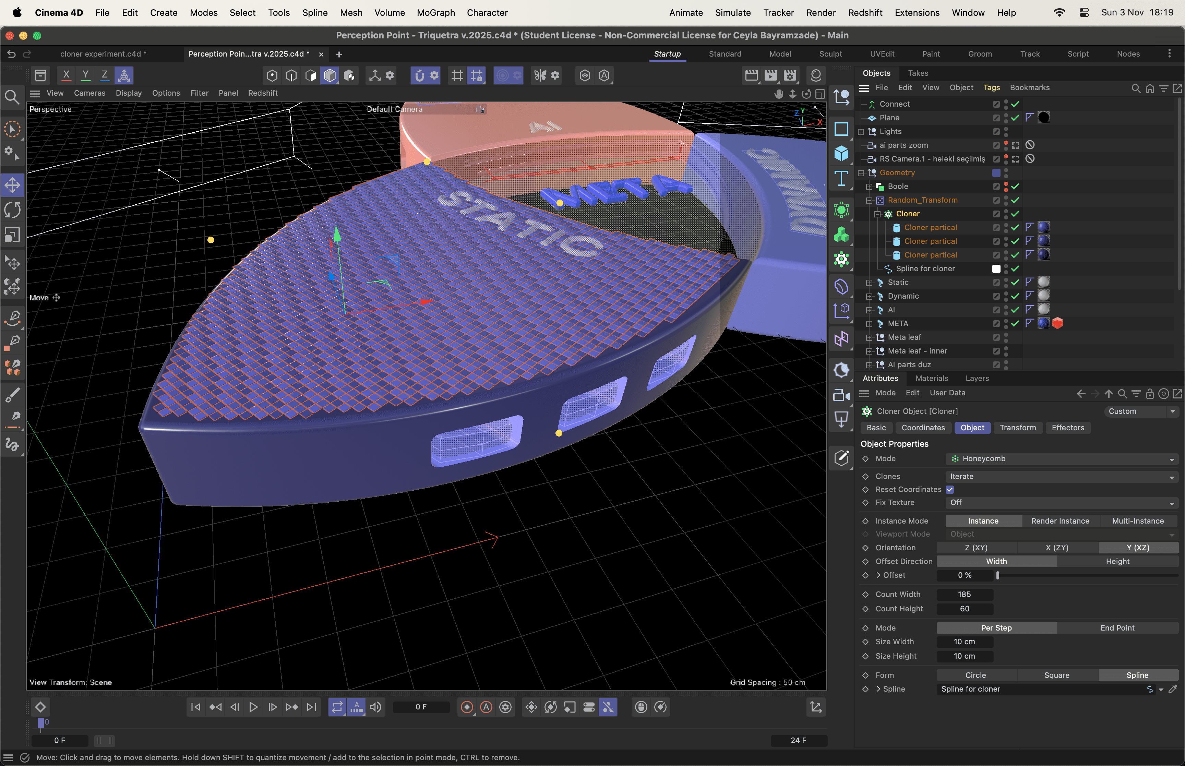The image size is (1185, 766).
Task: Toggle the Boole object's enable checkmark
Action: (1015, 186)
